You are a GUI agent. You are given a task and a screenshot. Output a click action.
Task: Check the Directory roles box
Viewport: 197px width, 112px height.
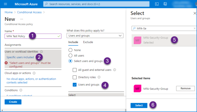tap(75, 77)
